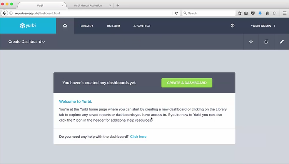Viewport: 289px width, 164px height.
Task: Open the Architect tab
Action: (142, 26)
